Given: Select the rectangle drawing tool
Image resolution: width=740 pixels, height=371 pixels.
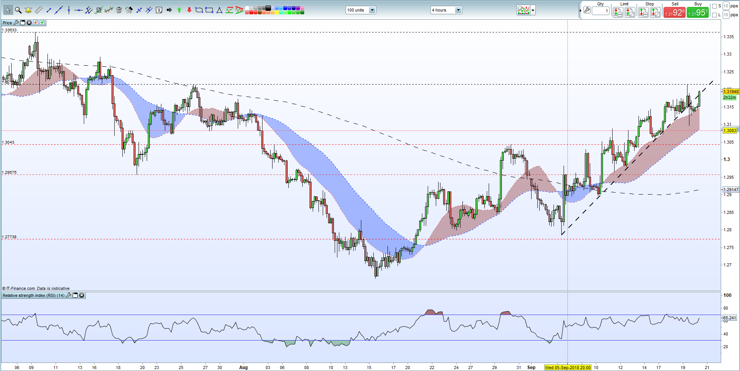Looking at the screenshot, I should 209,10.
